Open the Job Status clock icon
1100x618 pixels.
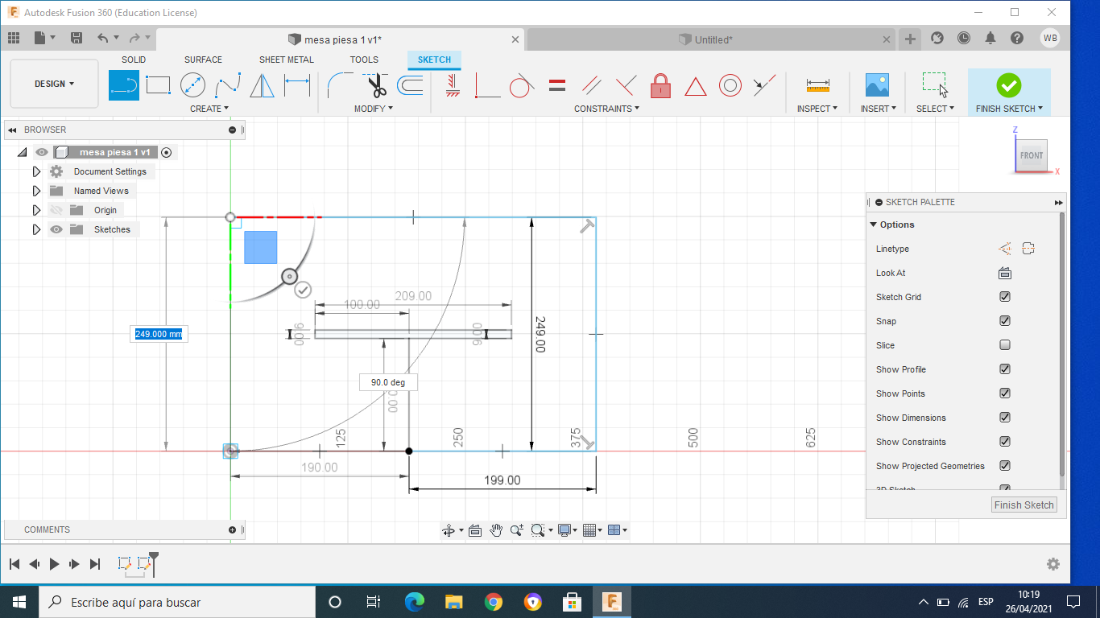coord(964,38)
